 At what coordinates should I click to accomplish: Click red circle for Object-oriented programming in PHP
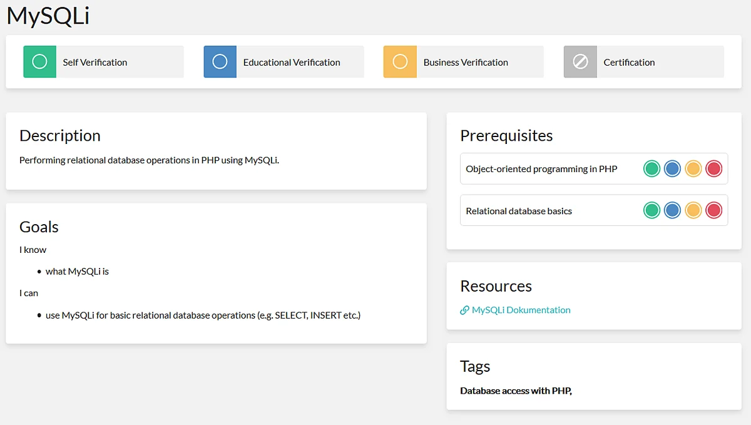pos(713,169)
